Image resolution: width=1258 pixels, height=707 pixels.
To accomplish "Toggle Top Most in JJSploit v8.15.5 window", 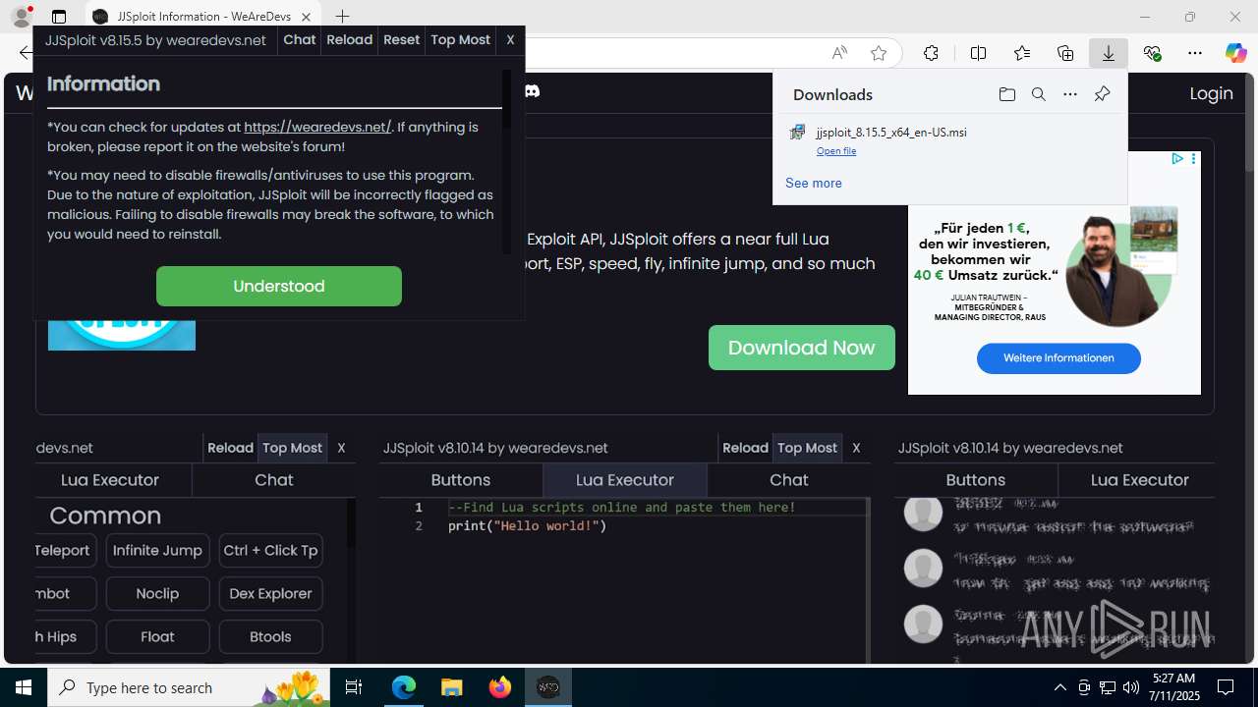I will pos(460,40).
